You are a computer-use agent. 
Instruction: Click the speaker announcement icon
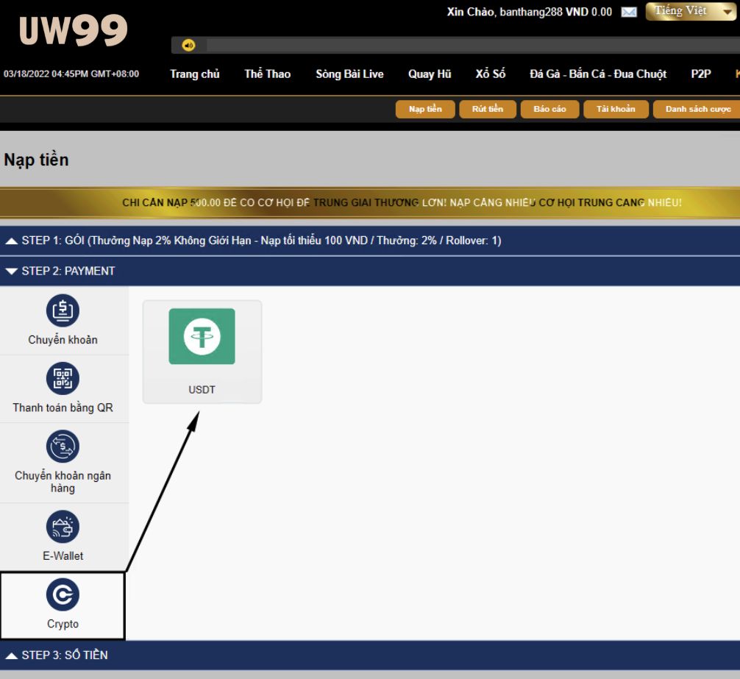(x=188, y=46)
